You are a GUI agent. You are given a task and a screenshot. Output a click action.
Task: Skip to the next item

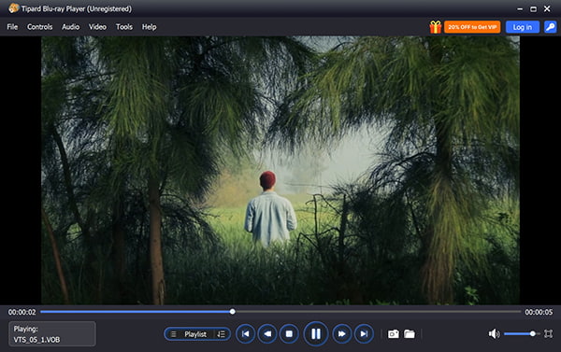click(364, 333)
